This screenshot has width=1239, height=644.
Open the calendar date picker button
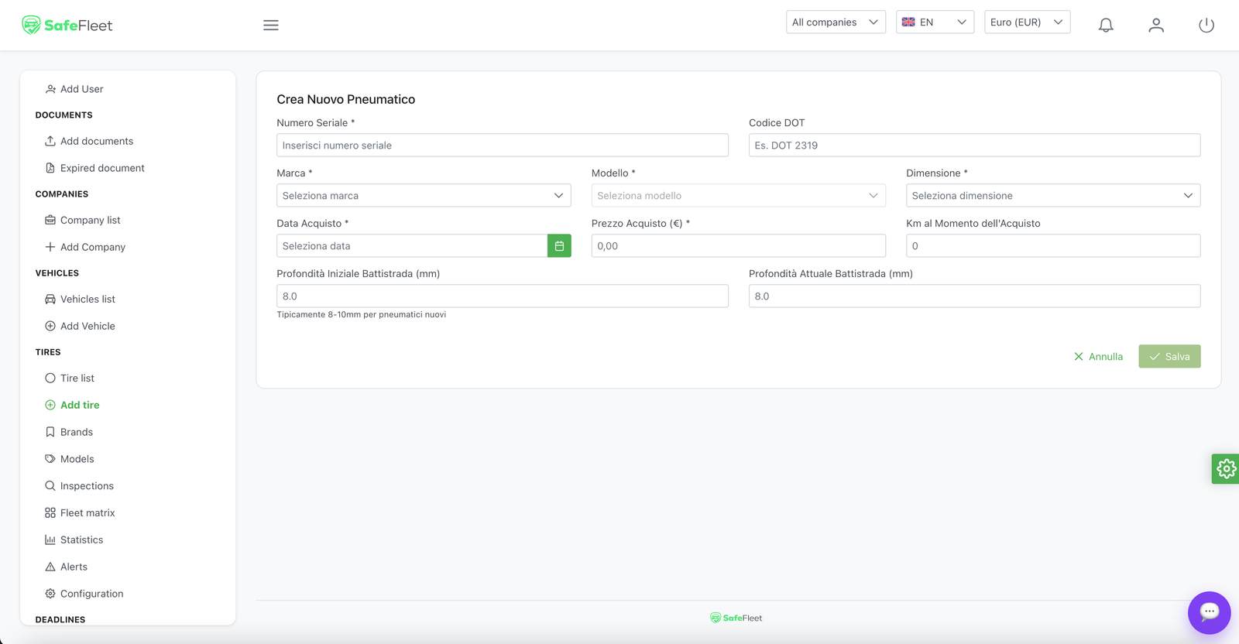point(559,245)
